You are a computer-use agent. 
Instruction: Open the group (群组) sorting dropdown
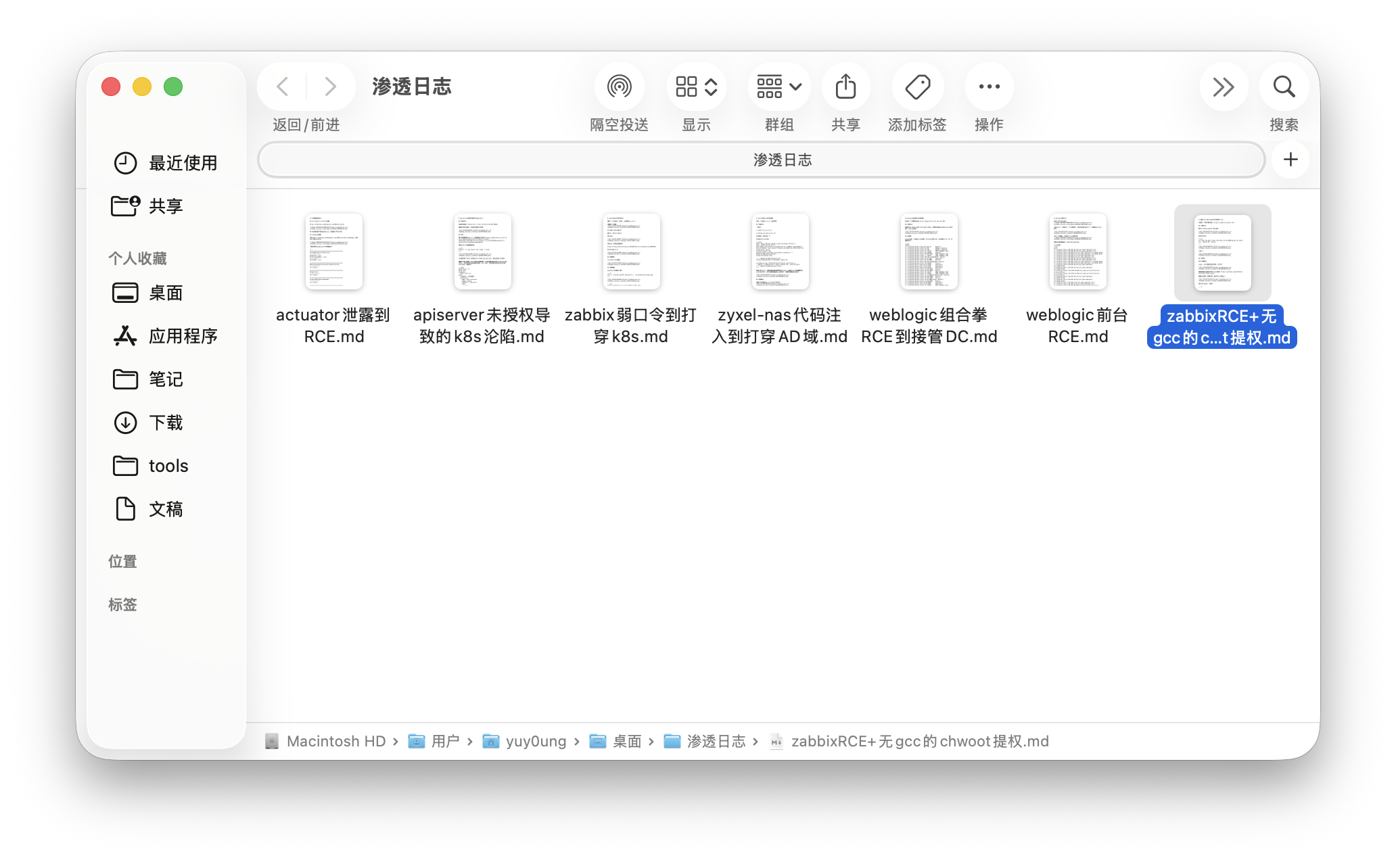click(778, 87)
